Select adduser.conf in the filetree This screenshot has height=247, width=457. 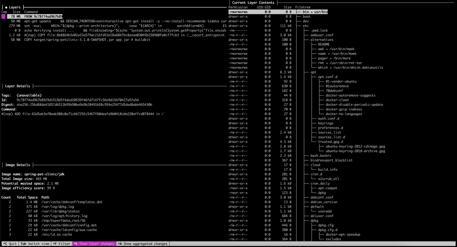point(322,35)
